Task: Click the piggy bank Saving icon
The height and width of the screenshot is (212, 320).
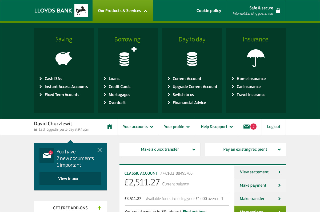Action: coord(63,58)
